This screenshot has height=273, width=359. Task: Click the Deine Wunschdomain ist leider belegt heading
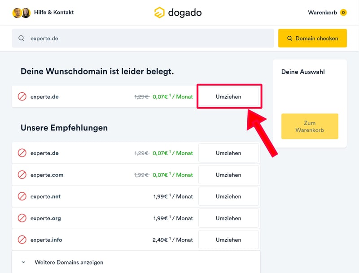coord(97,71)
